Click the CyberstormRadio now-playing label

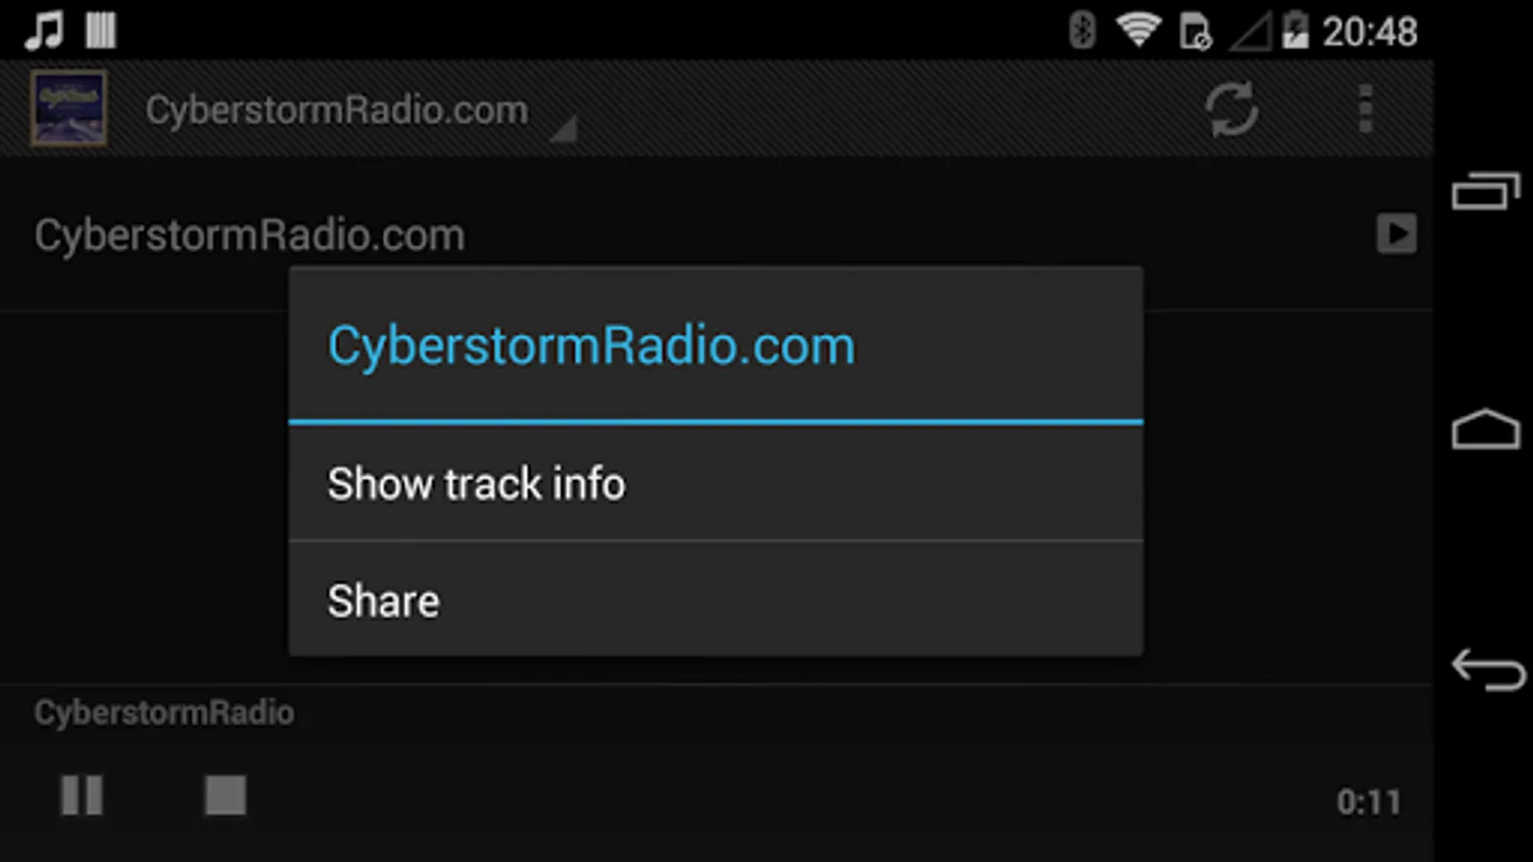click(164, 713)
